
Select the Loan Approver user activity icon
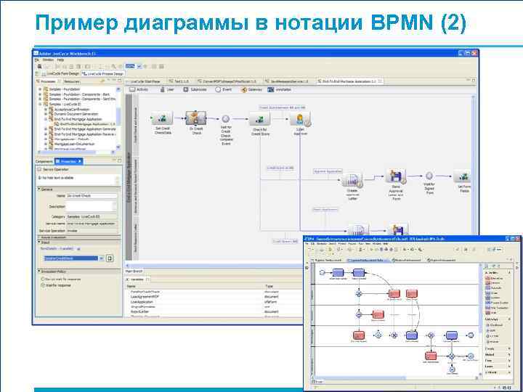(300, 119)
